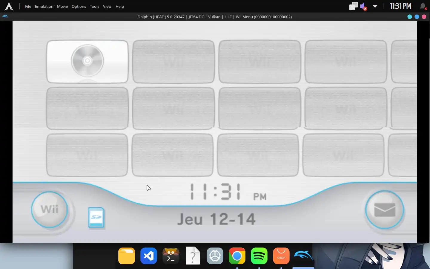430x269 pixels.
Task: Launch Visual Studio Code from dock
Action: [149, 256]
